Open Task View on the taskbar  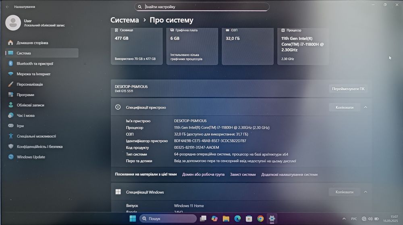[203, 219]
